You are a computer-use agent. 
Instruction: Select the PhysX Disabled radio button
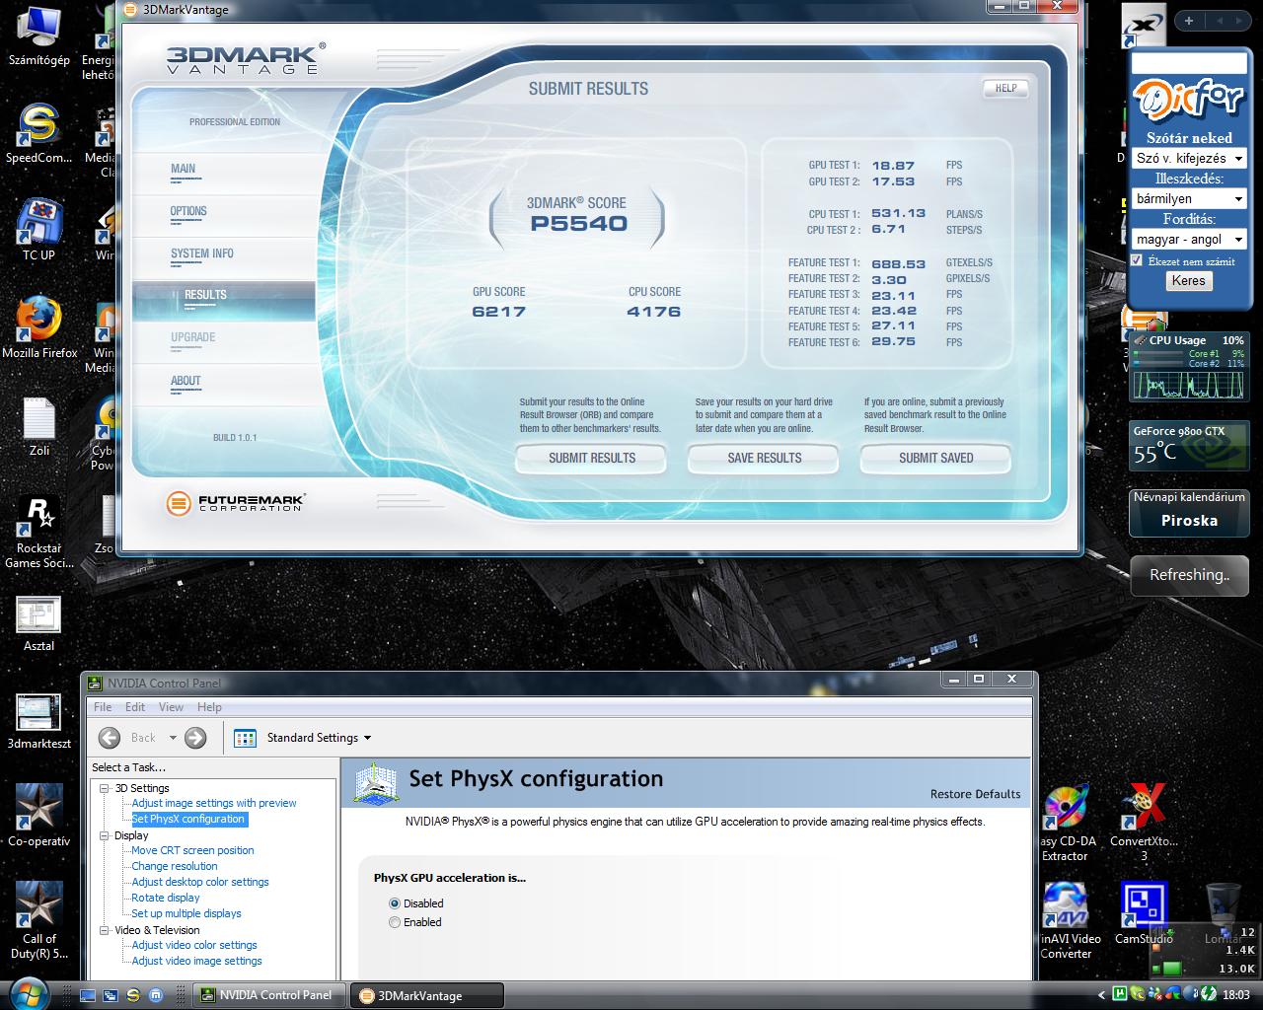395,903
